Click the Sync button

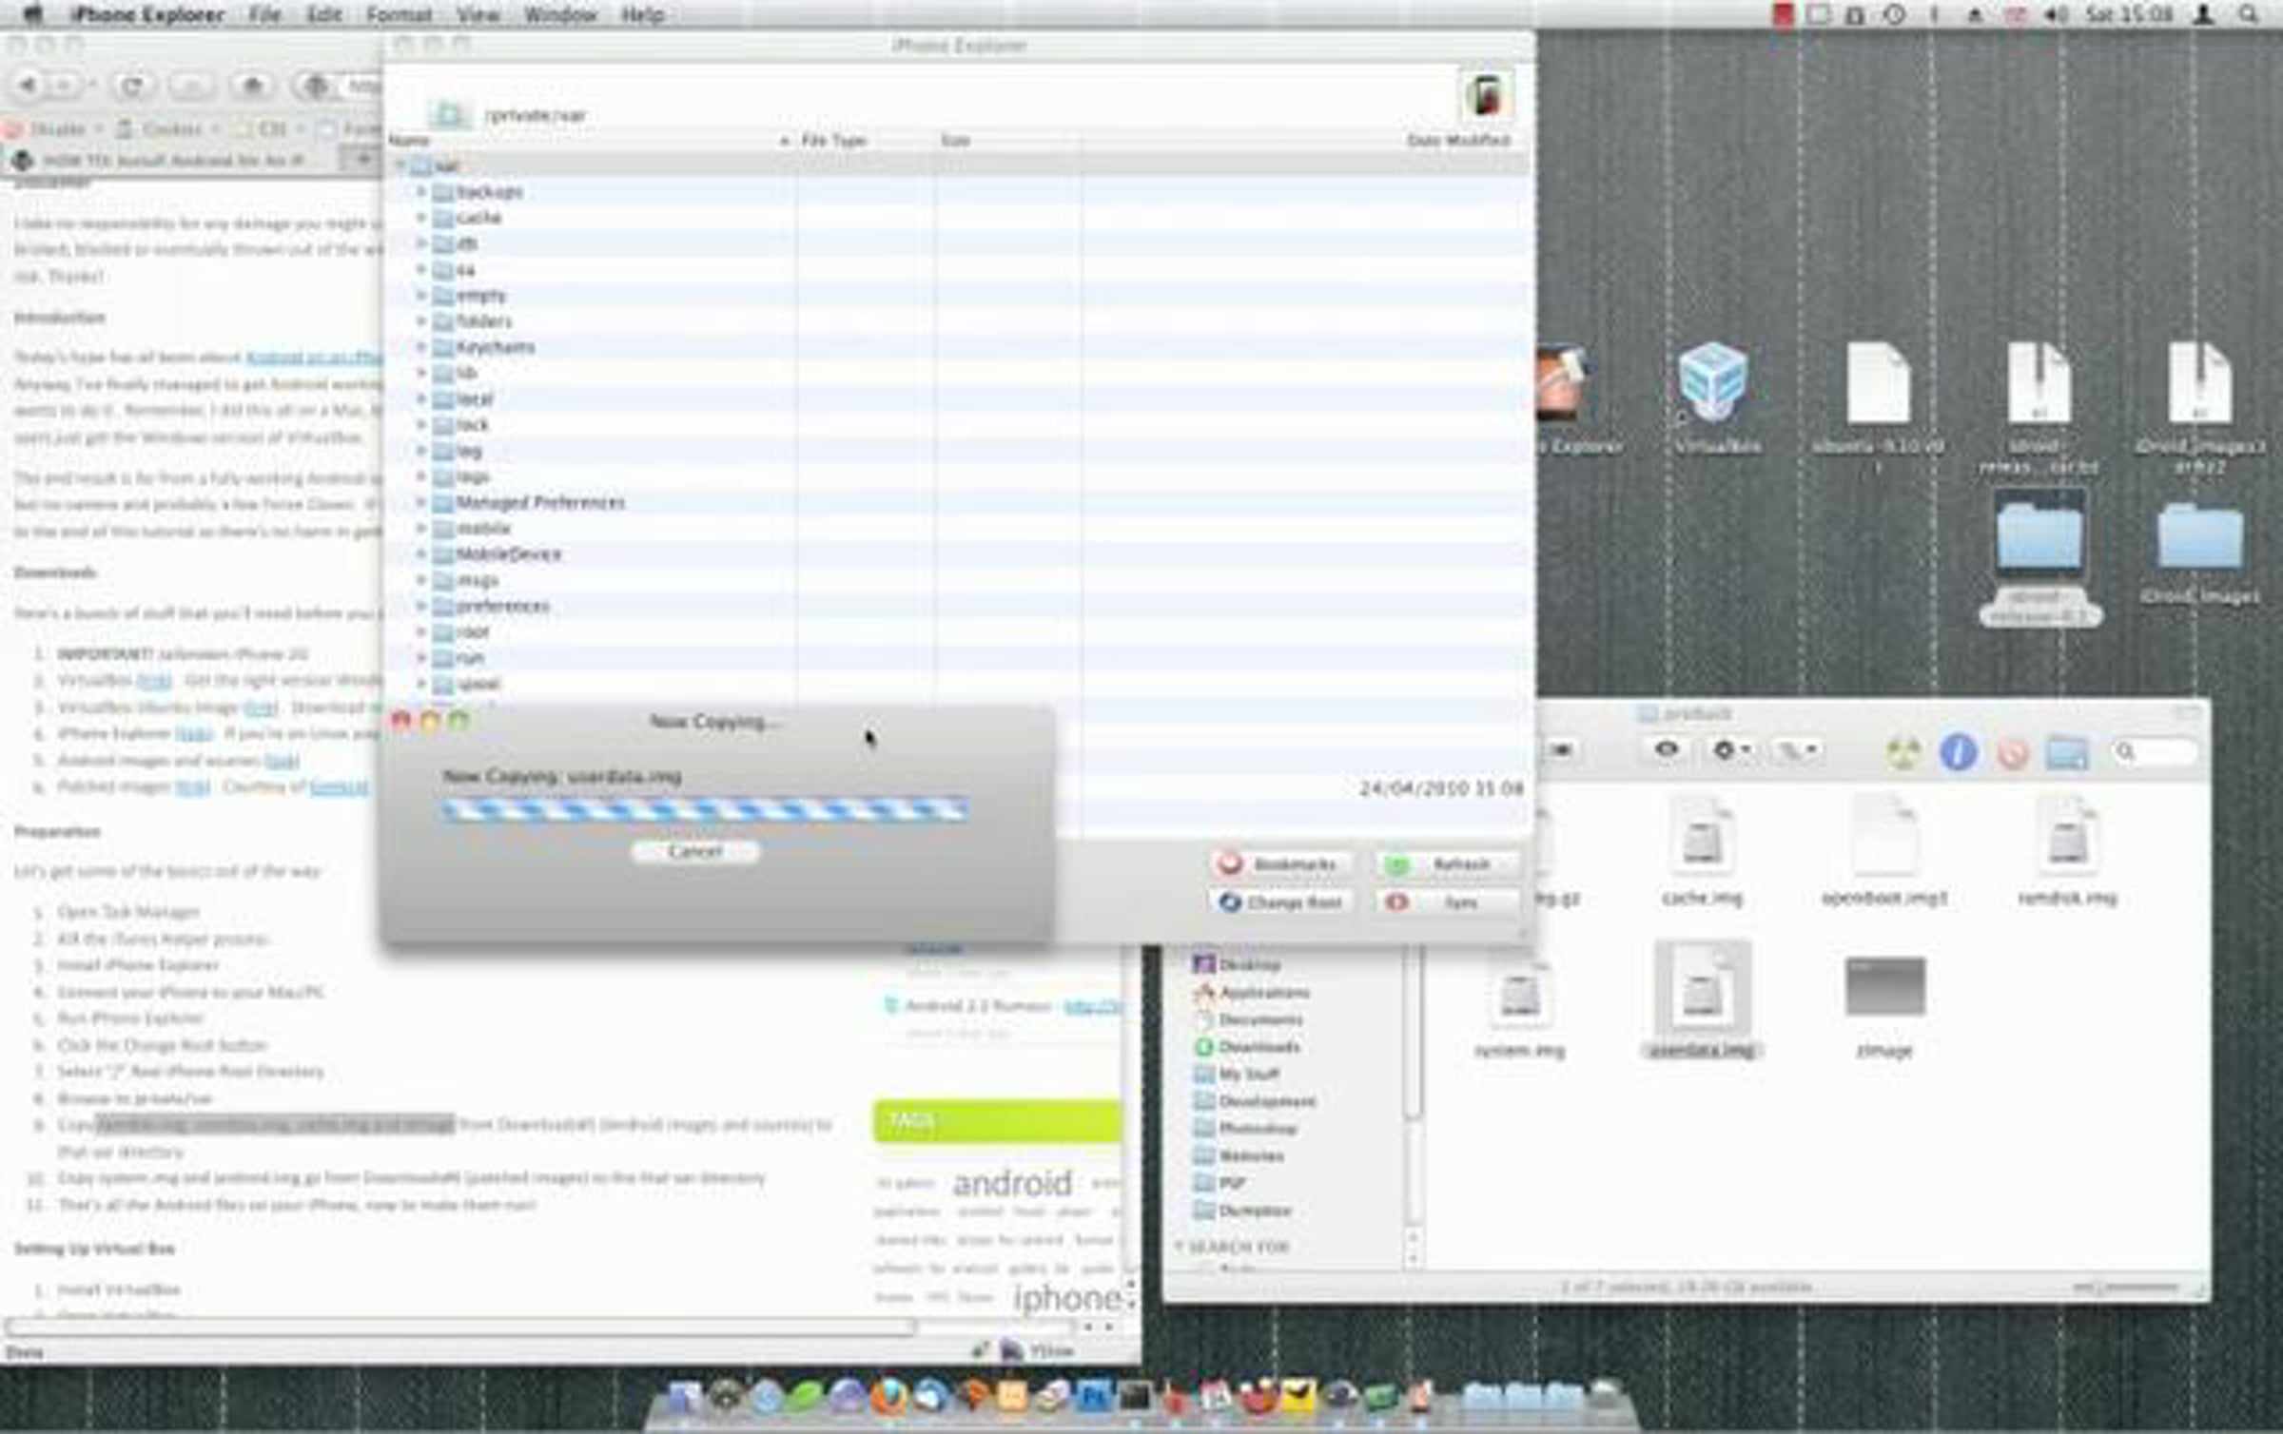[1447, 901]
